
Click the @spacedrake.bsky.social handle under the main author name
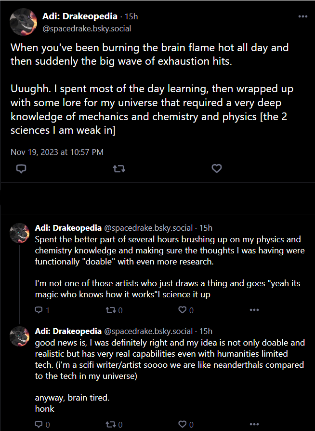pos(87,28)
